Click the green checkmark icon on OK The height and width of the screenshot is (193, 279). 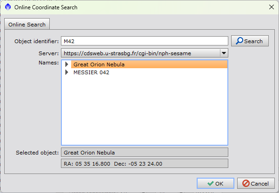click(x=211, y=183)
